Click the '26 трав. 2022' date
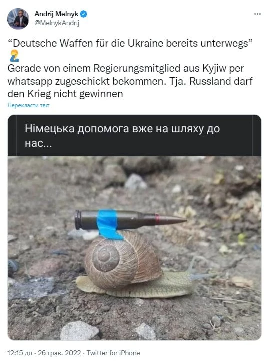The width and height of the screenshot is (269, 361). pyautogui.click(x=59, y=353)
